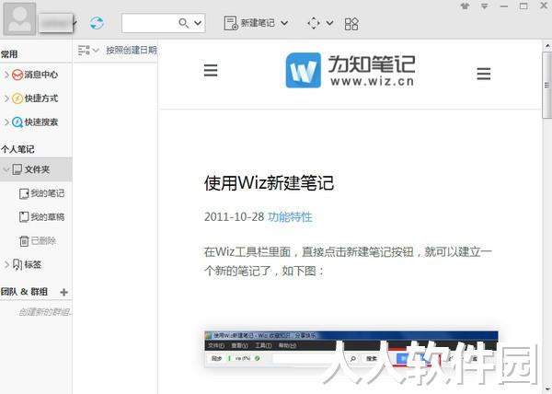Open right hamburger menu on web page
This screenshot has width=552, height=394.
pos(483,74)
